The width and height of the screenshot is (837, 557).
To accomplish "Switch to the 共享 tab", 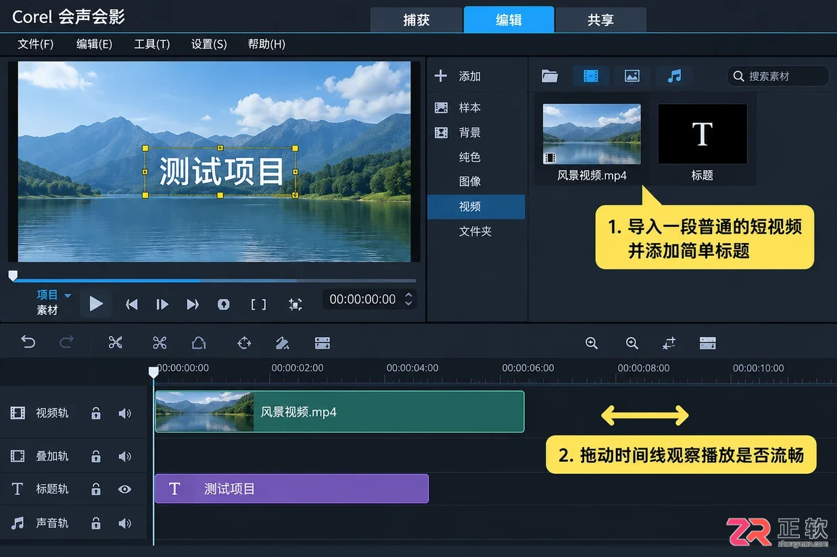I will click(600, 20).
